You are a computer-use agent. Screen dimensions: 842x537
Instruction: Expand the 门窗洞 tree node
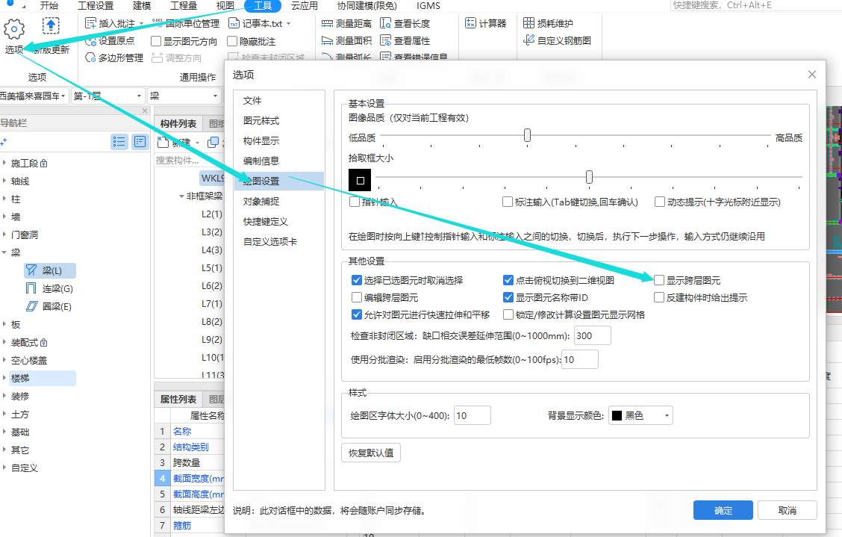point(4,235)
